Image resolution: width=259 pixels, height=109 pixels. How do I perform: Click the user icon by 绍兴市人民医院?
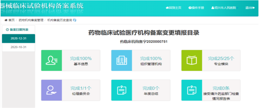[213, 8]
